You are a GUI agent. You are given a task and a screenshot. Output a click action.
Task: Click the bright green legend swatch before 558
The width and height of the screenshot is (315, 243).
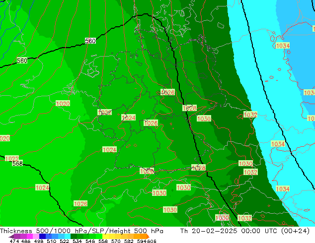[x=99, y=237]
